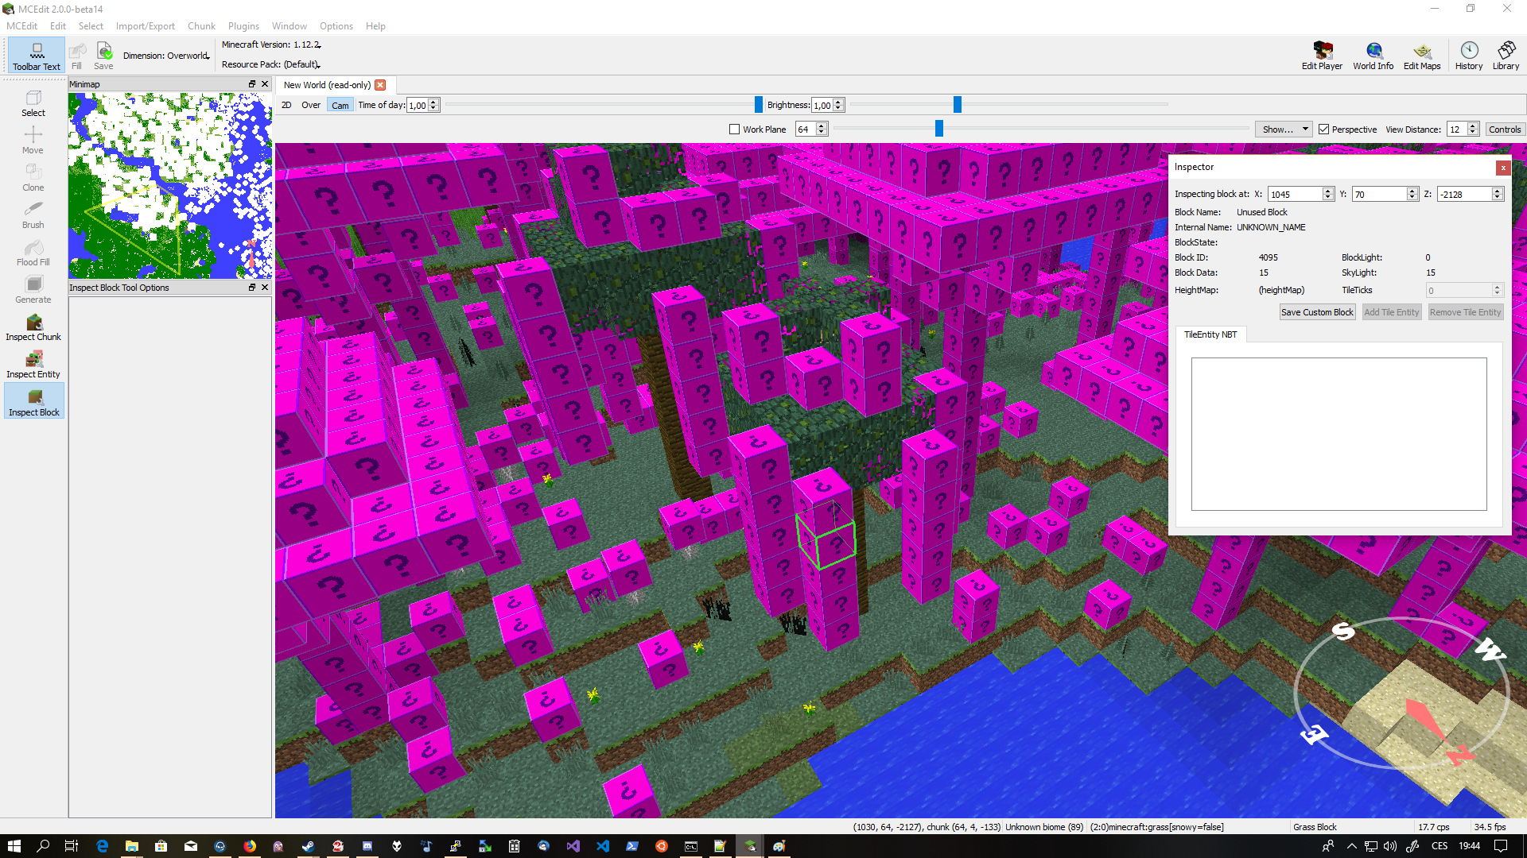Viewport: 1527px width, 858px height.
Task: Expand the Show... dropdown
Action: coord(1284,129)
